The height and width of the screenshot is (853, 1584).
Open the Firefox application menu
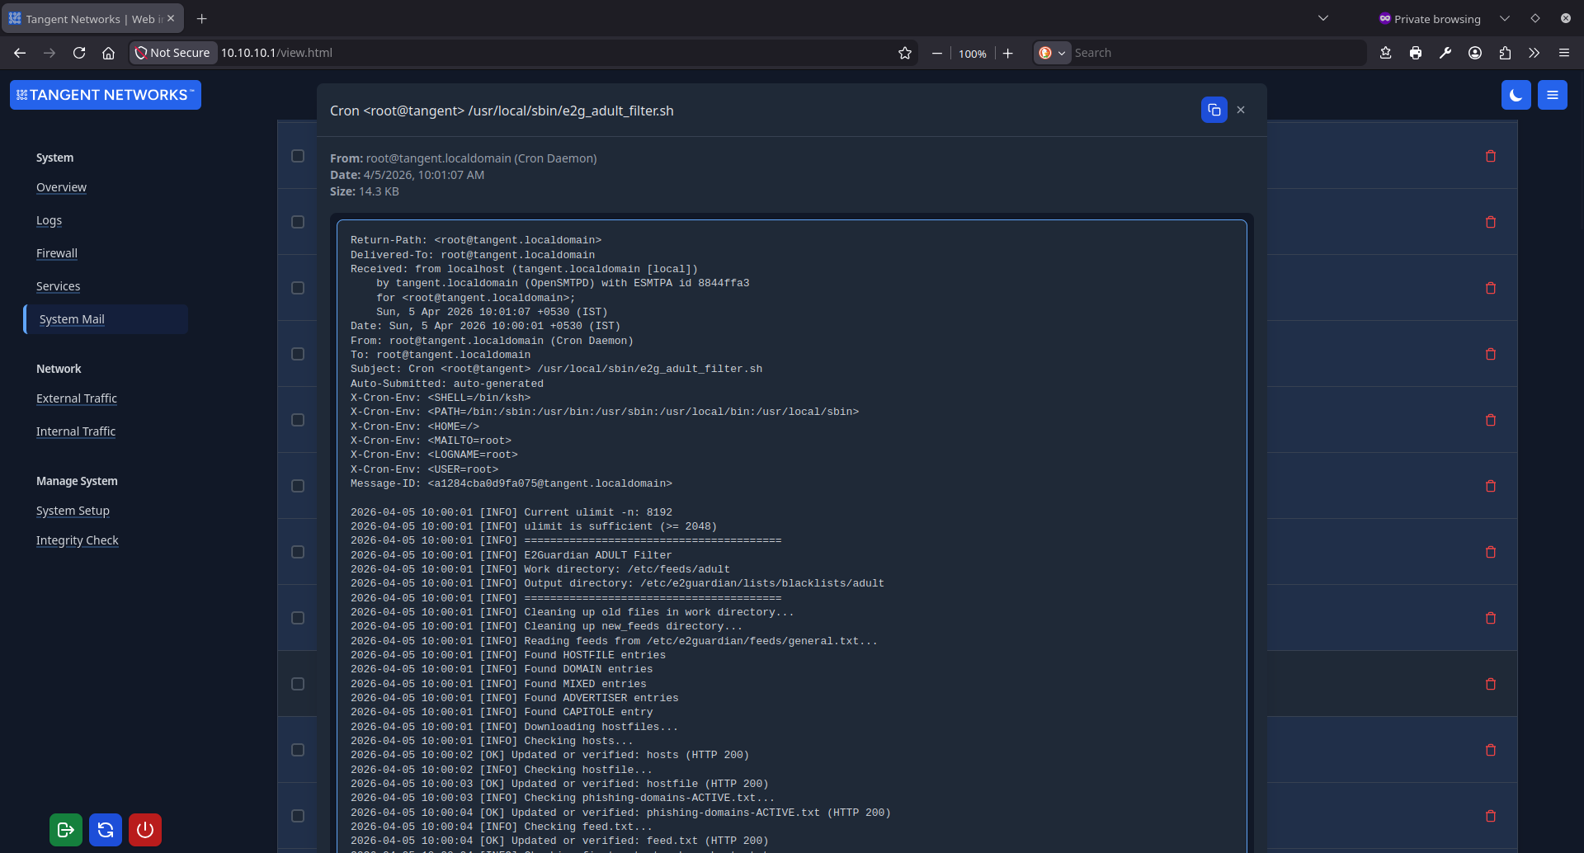[x=1564, y=52]
